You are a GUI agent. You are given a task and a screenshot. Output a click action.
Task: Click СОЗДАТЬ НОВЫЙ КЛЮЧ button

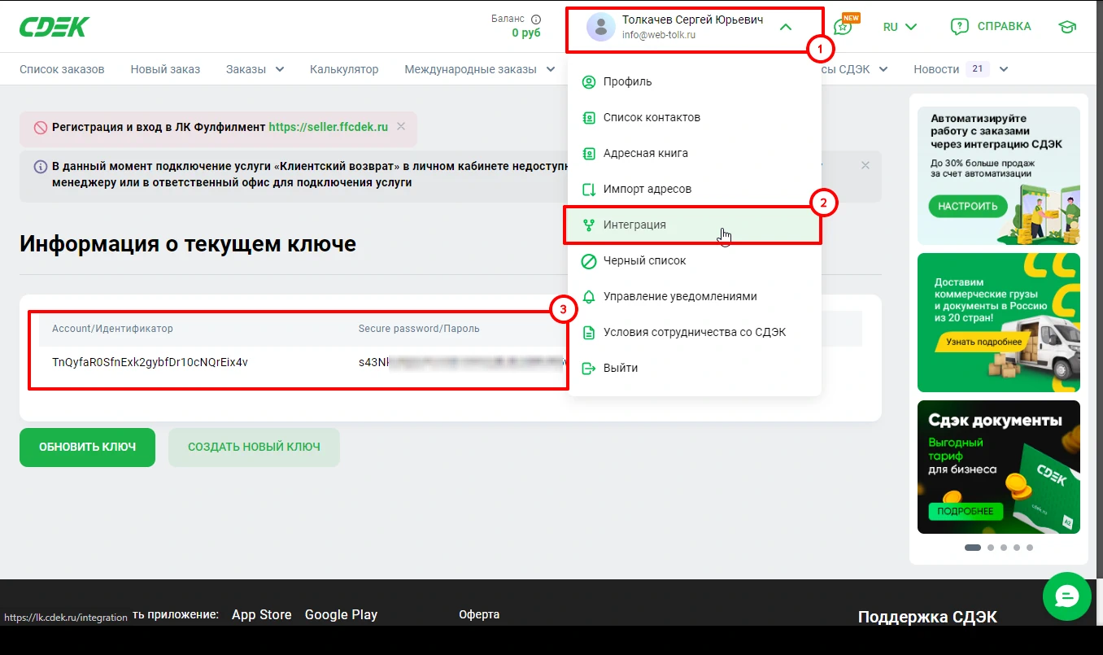click(x=254, y=448)
